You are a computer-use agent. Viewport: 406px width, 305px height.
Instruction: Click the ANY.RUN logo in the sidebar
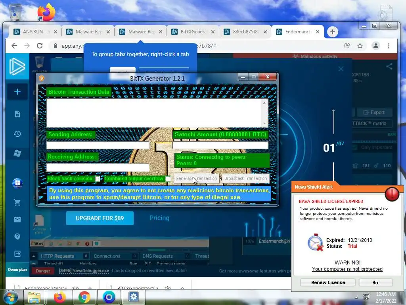click(x=17, y=66)
